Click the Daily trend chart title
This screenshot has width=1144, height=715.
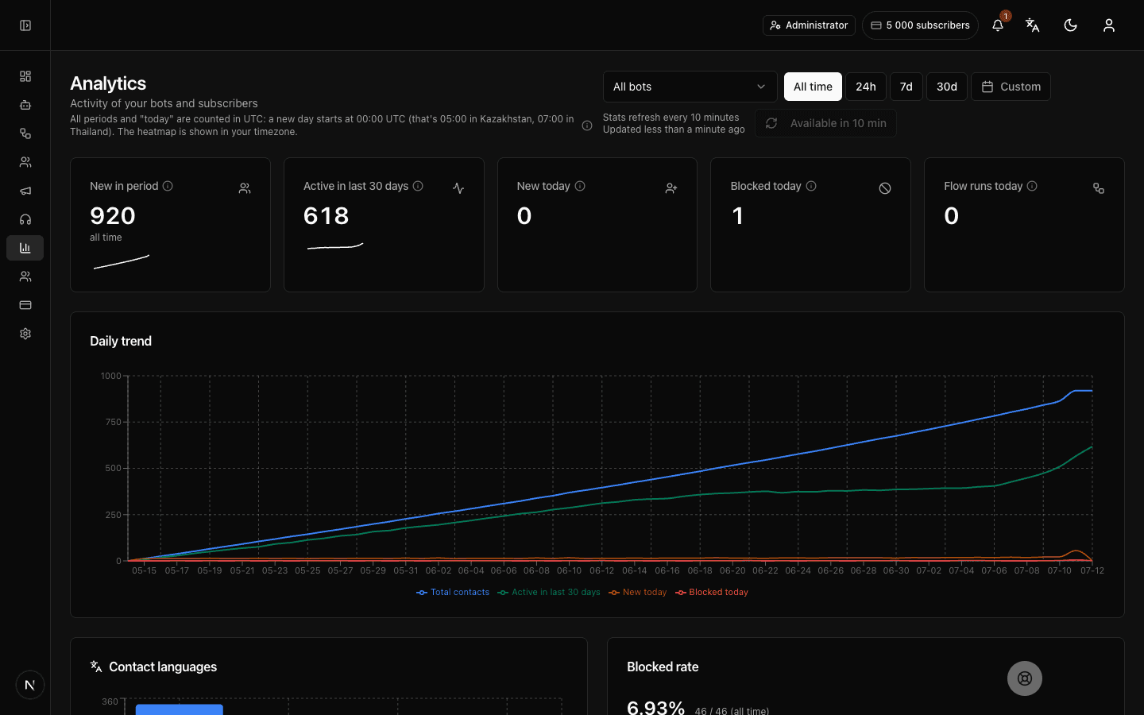121,341
